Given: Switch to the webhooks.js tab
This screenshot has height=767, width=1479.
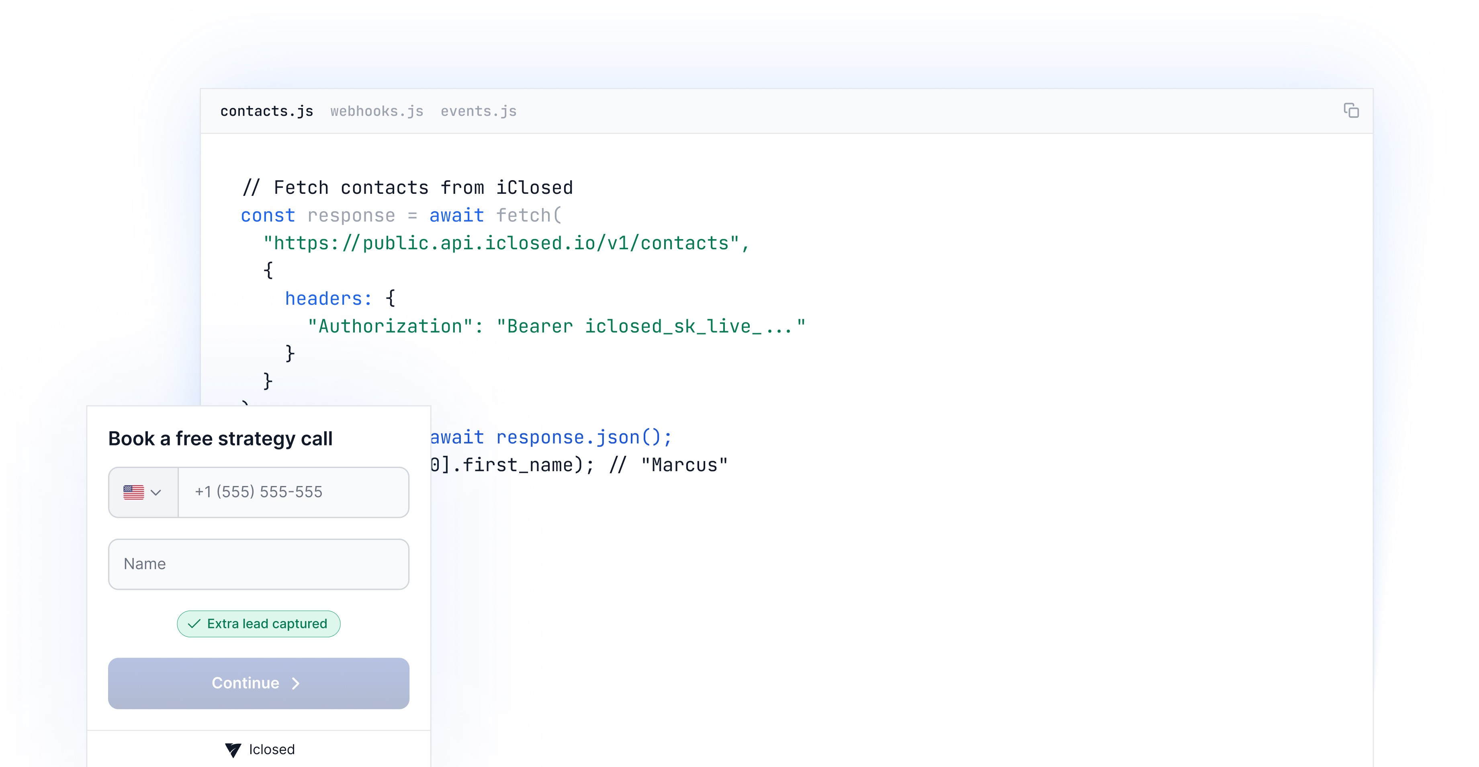Looking at the screenshot, I should pos(376,111).
